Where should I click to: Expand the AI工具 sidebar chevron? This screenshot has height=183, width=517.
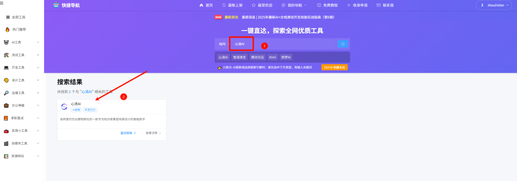pos(38,42)
